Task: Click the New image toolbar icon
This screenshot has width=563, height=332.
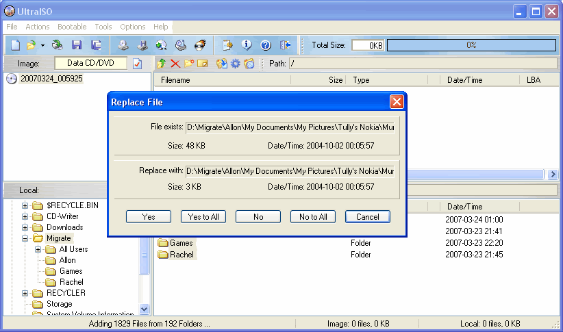Action: tap(15, 45)
